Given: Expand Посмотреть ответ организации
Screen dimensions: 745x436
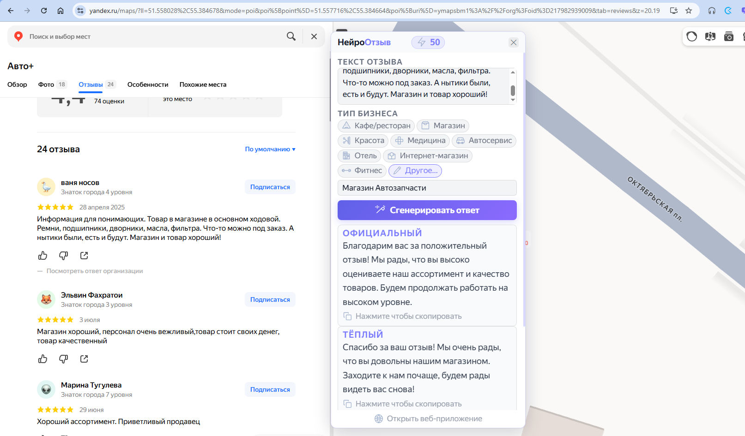Looking at the screenshot, I should pos(95,271).
